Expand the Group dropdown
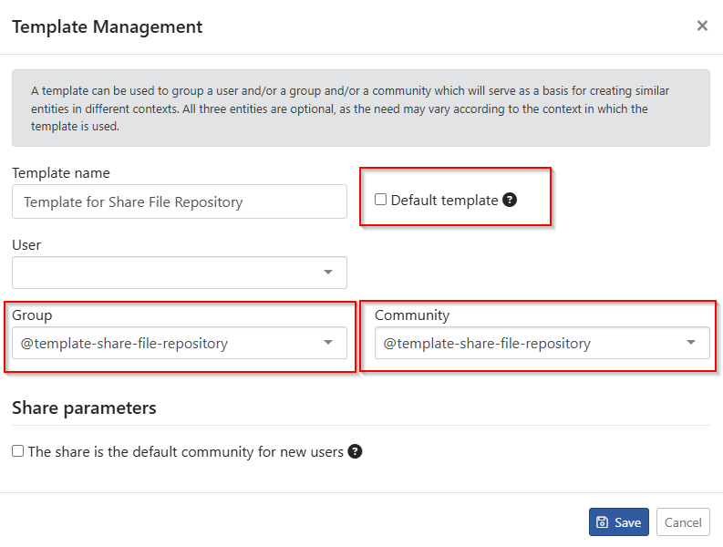Screen dimensions: 723x547 (180, 343)
